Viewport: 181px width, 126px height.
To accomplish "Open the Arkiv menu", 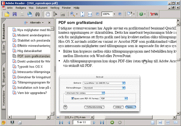I will 10,8.
